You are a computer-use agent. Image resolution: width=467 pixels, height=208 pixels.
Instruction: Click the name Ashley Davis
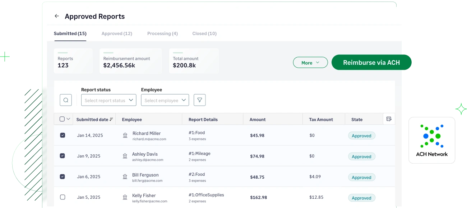[x=145, y=154]
